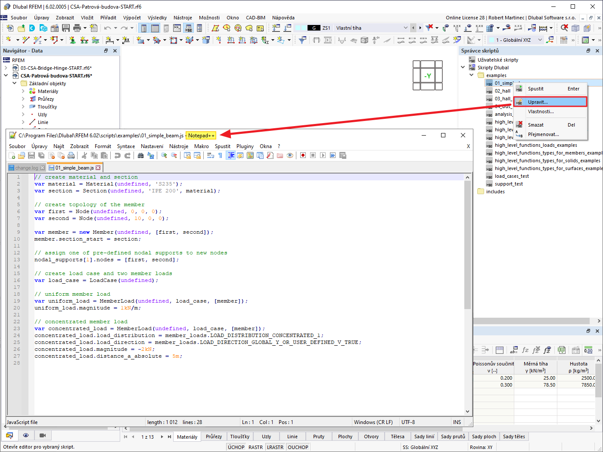Expand the Průřezy tree node in Navigator
Viewport: 603px width, 452px height.
pos(23,99)
